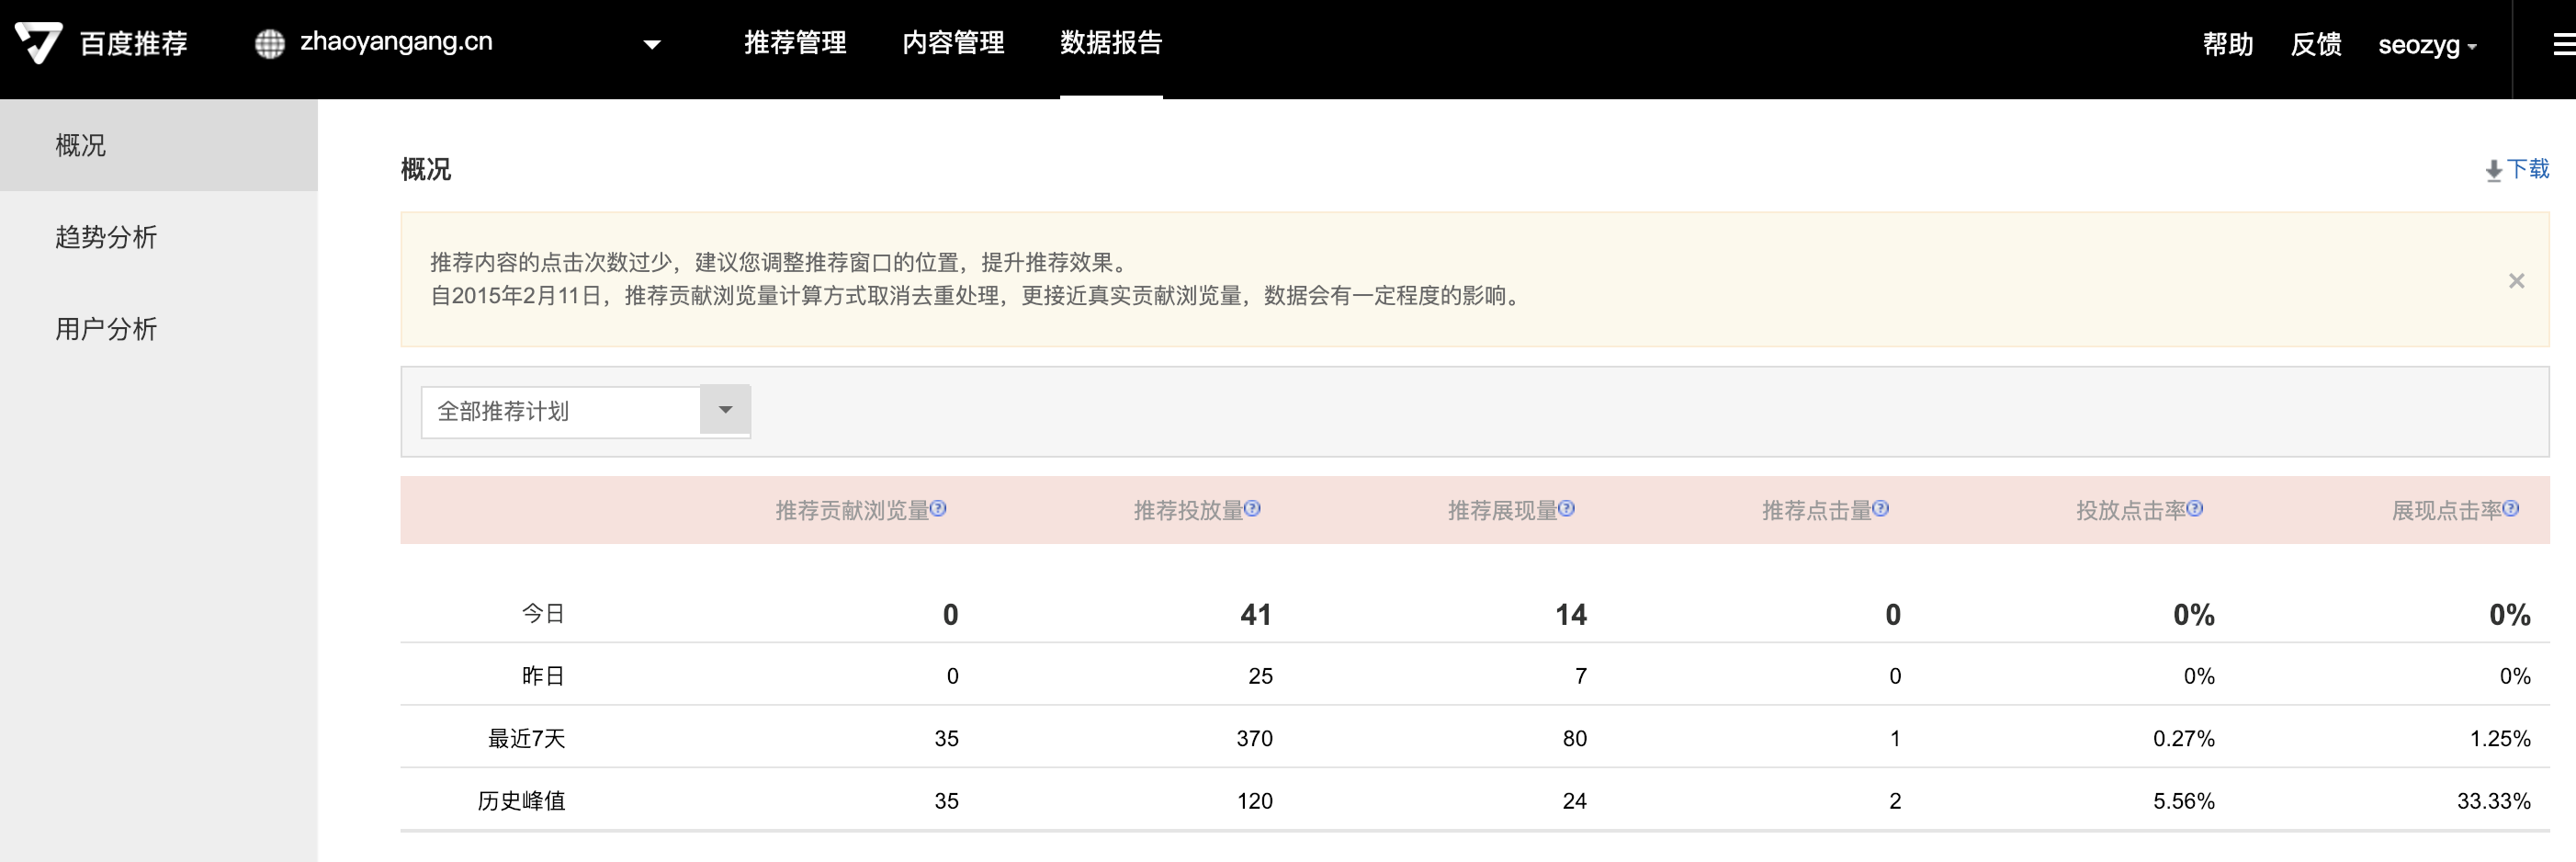Open the hamburger menu icon at top right
Image resolution: width=2576 pixels, height=862 pixels.
pos(2562,44)
